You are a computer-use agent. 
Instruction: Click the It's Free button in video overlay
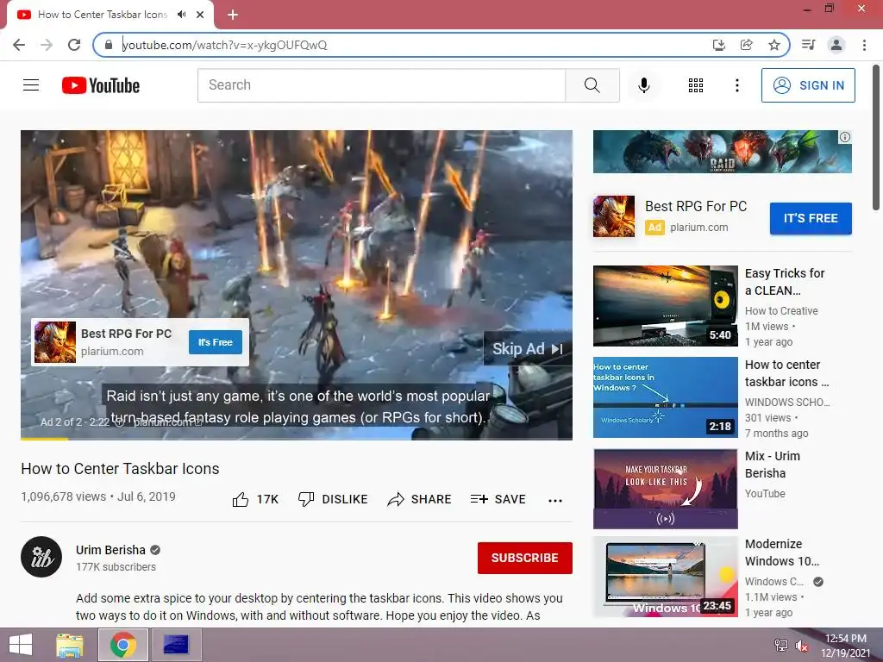point(215,342)
